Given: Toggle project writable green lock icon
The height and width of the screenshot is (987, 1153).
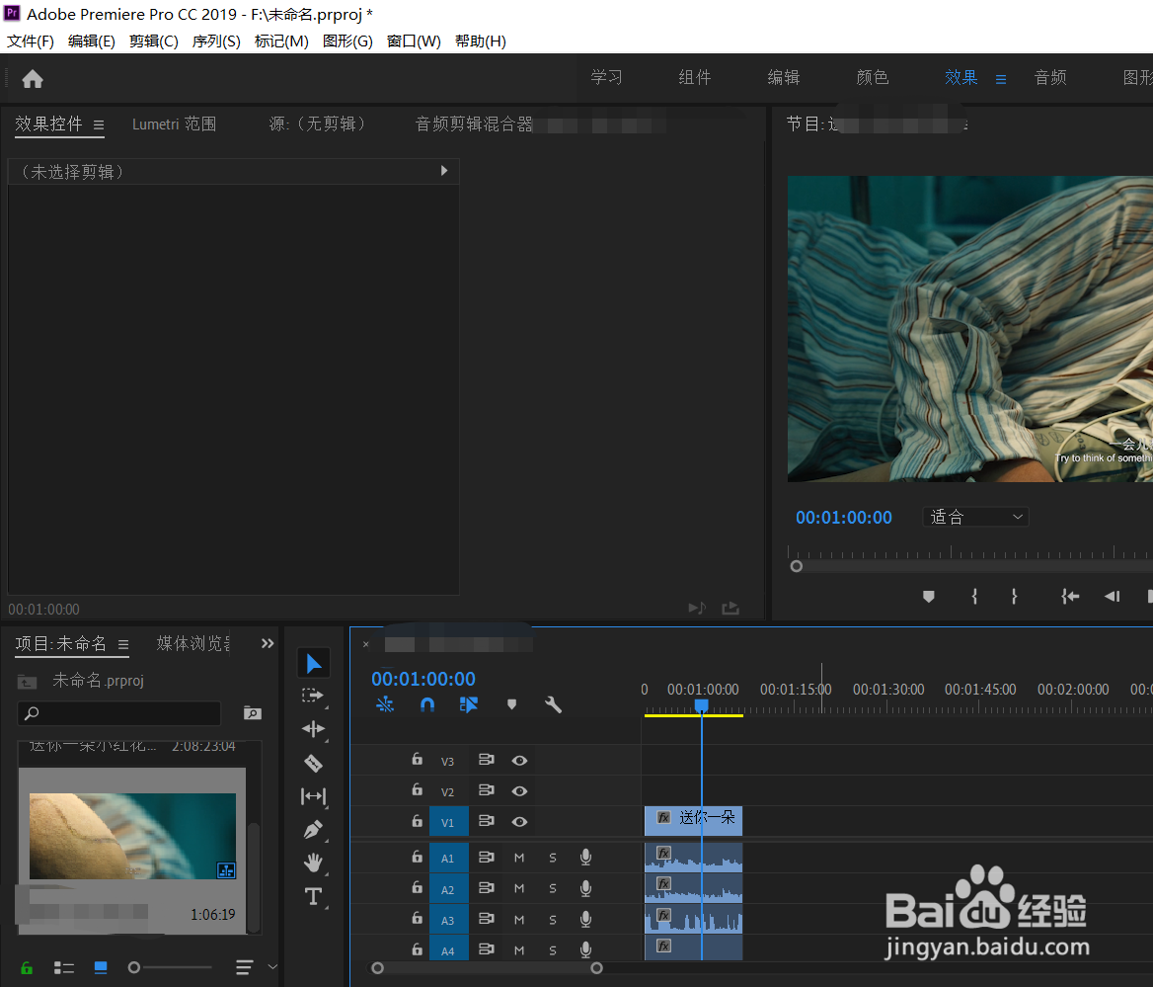Looking at the screenshot, I should [x=27, y=968].
